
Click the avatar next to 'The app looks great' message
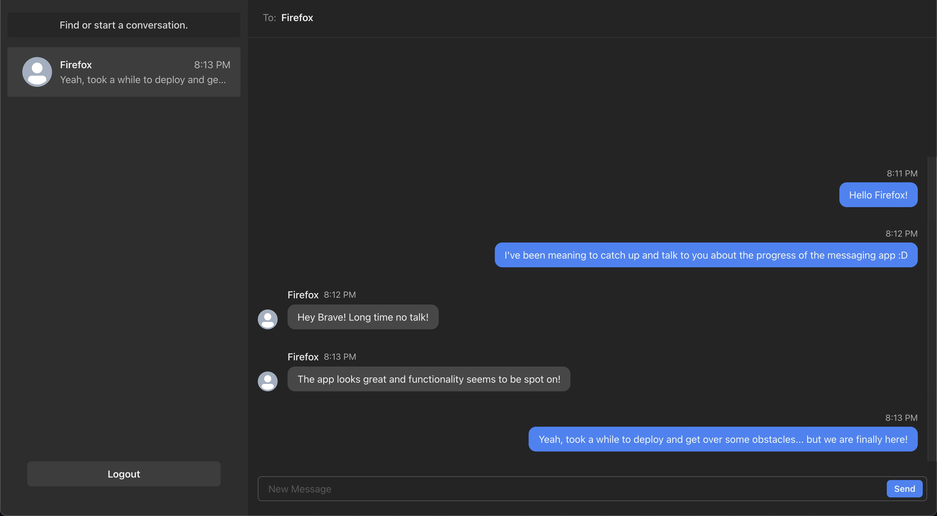[267, 381]
